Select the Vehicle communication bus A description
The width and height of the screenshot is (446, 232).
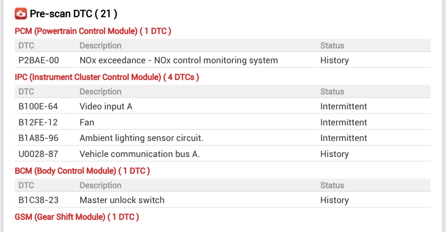click(x=140, y=154)
